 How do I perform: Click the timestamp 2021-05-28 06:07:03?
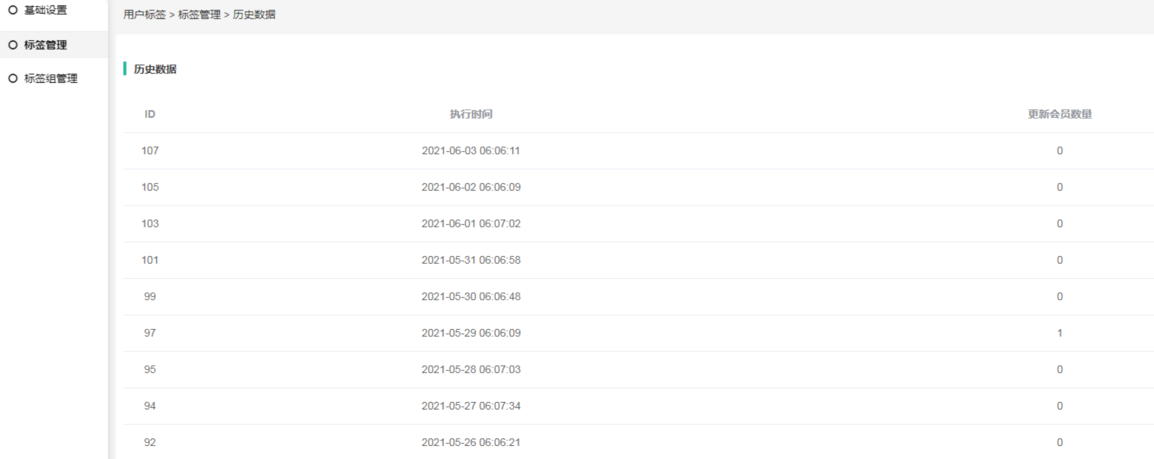[x=471, y=369]
